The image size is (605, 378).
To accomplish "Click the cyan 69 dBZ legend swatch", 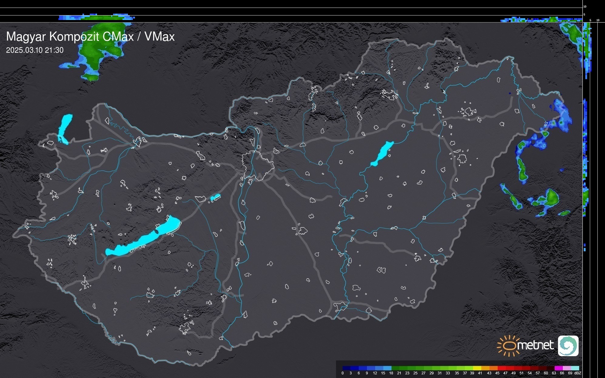I will pos(575,368).
